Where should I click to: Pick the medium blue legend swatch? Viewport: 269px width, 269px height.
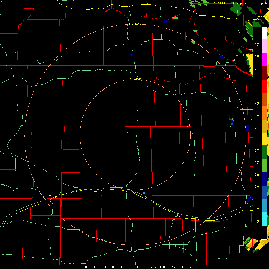264,192
